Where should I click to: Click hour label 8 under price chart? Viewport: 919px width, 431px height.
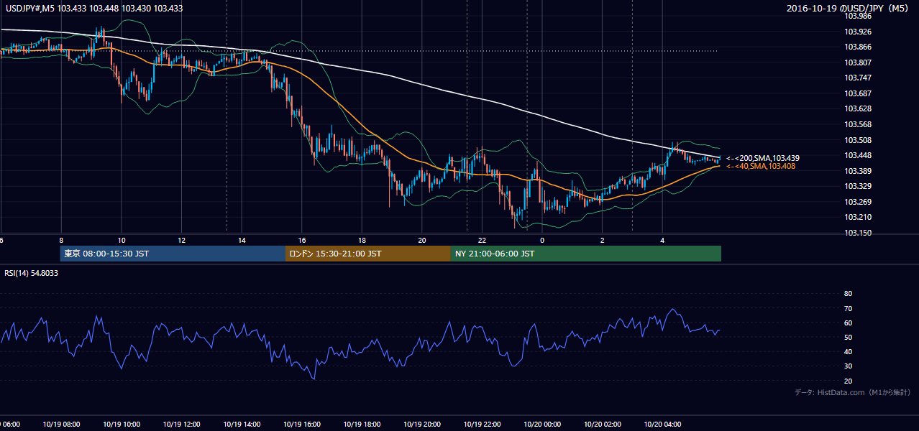61,241
